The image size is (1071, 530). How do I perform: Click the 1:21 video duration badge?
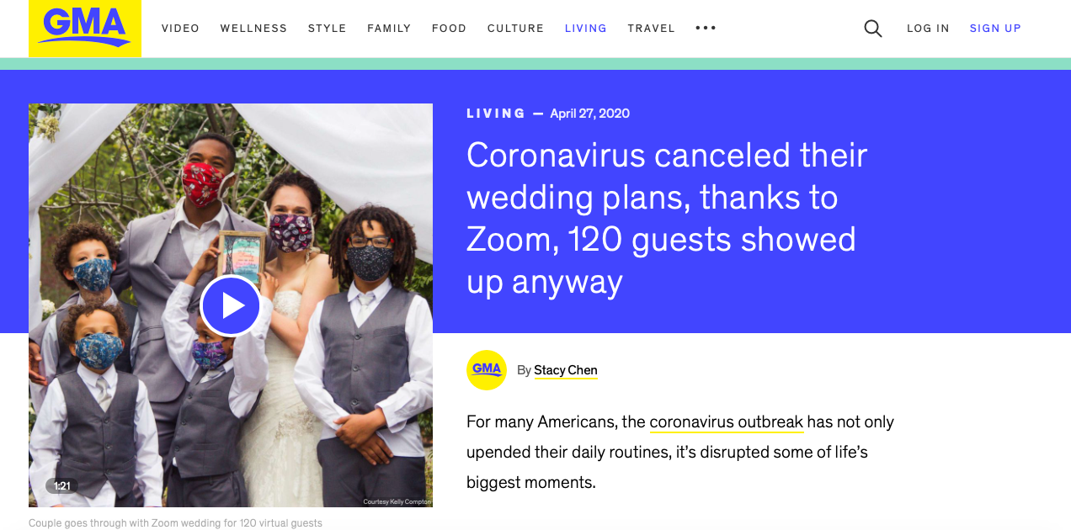[x=62, y=485]
